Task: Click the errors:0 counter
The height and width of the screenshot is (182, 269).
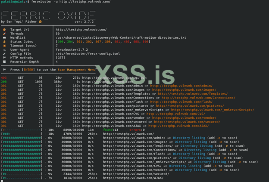Action: point(137,130)
